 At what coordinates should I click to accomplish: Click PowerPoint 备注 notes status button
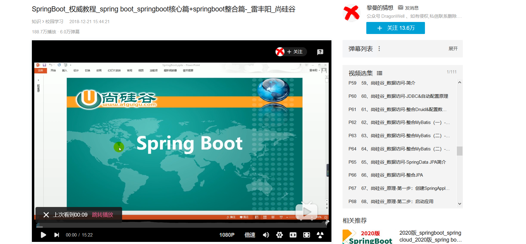point(231,217)
